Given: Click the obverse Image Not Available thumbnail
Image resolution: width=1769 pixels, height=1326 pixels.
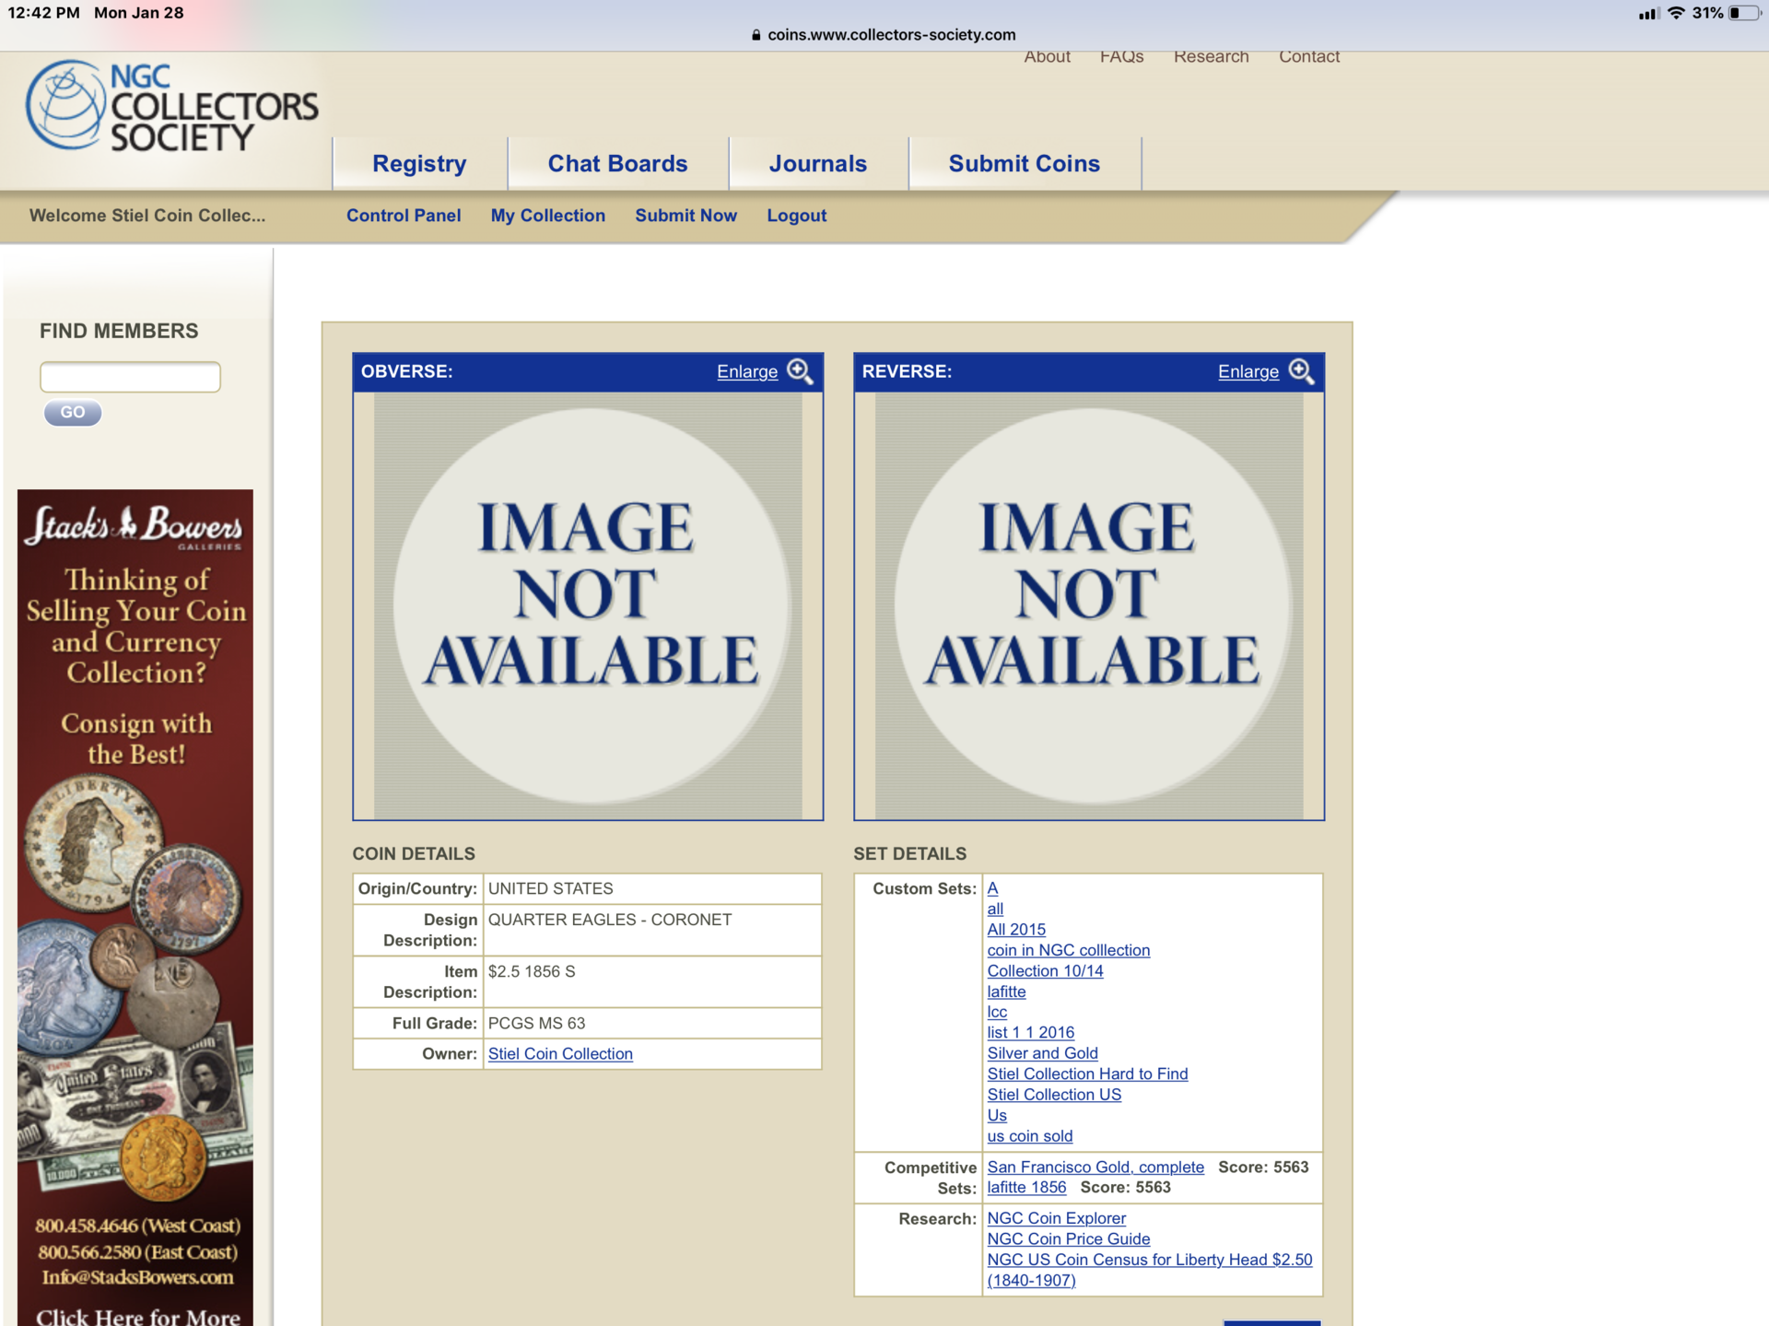Looking at the screenshot, I should pyautogui.click(x=588, y=605).
